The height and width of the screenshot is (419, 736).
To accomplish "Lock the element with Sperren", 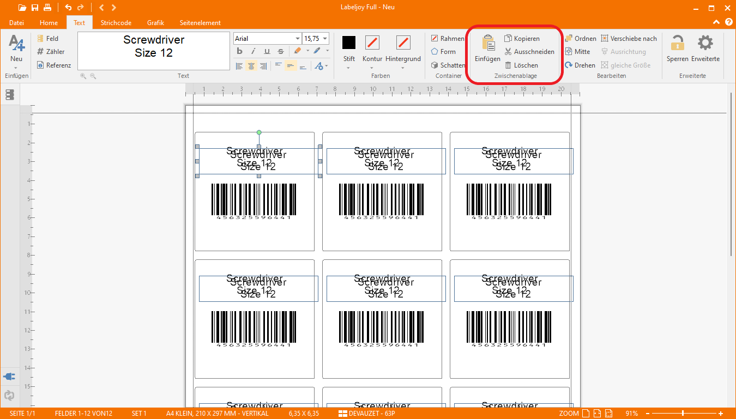I will 678,49.
